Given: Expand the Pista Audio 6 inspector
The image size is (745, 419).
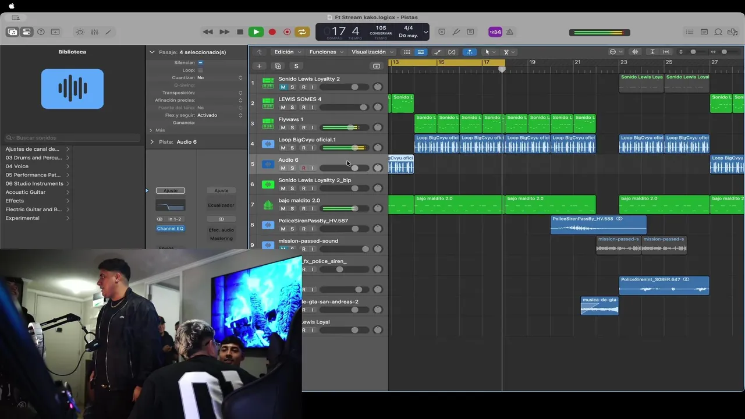Looking at the screenshot, I should pos(152,141).
